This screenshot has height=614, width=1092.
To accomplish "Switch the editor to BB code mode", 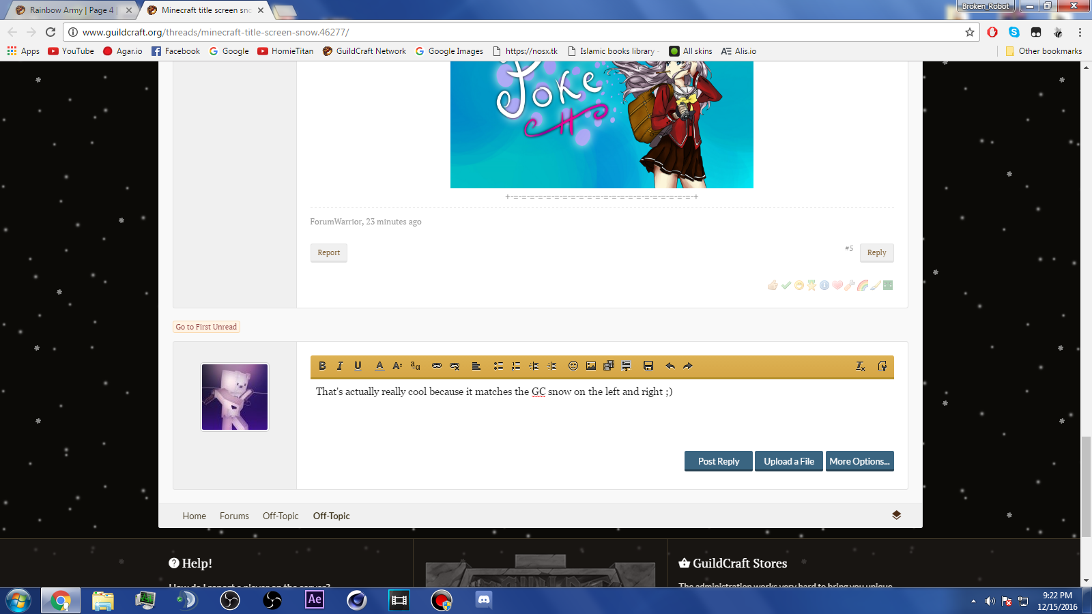I will [882, 366].
